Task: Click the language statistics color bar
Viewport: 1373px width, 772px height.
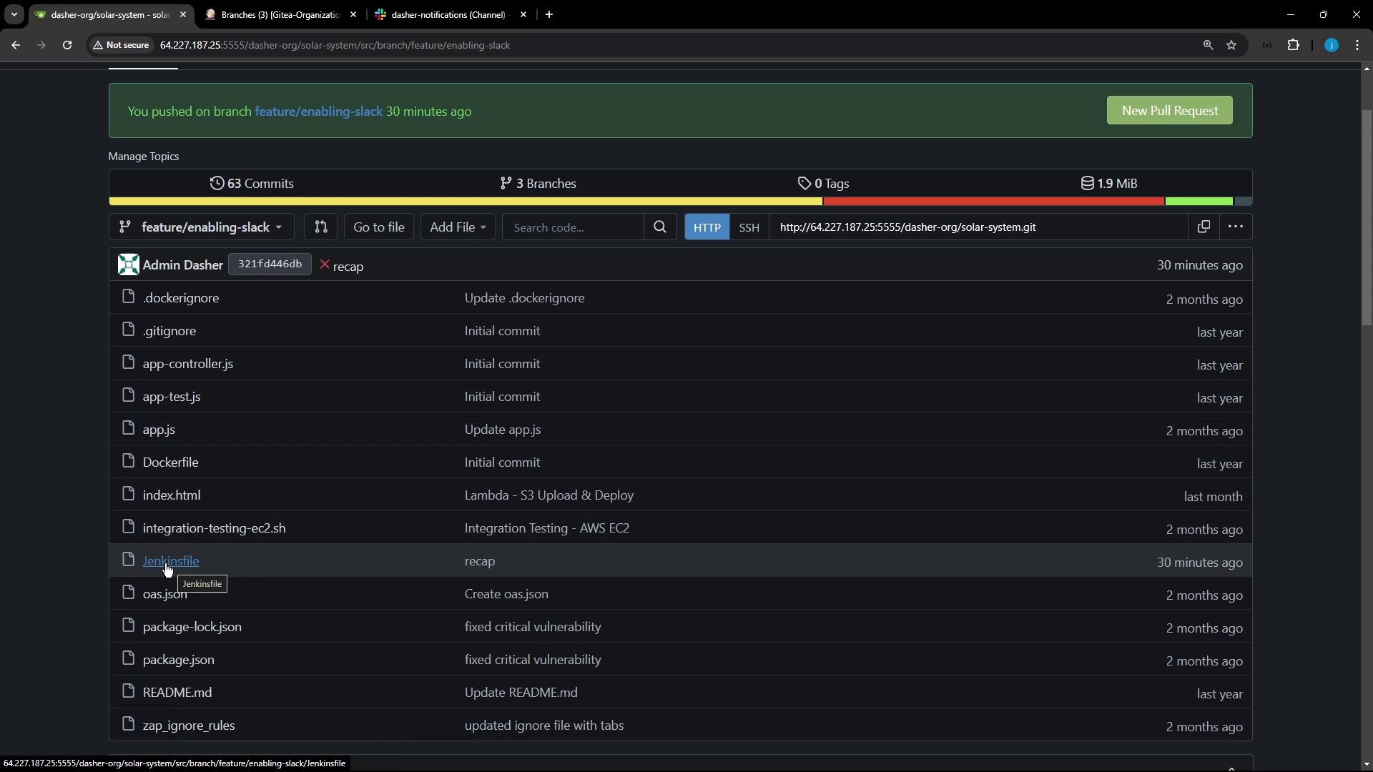Action: pyautogui.click(x=679, y=202)
